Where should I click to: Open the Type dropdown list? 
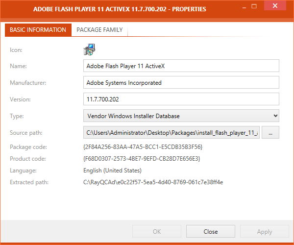click(x=181, y=116)
